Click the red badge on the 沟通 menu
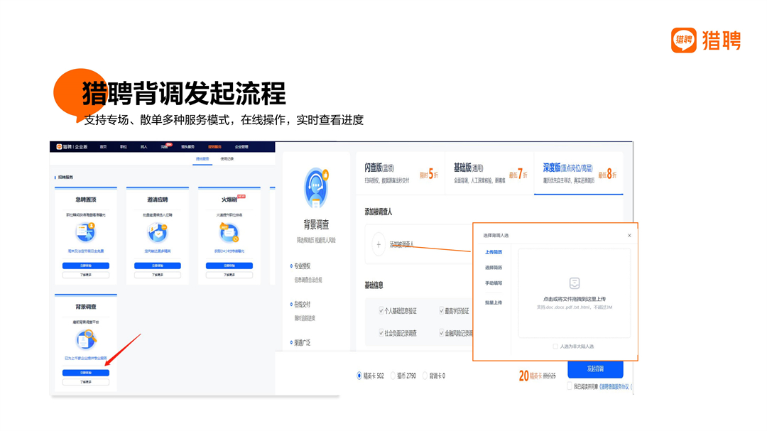767x431 pixels. point(169,144)
